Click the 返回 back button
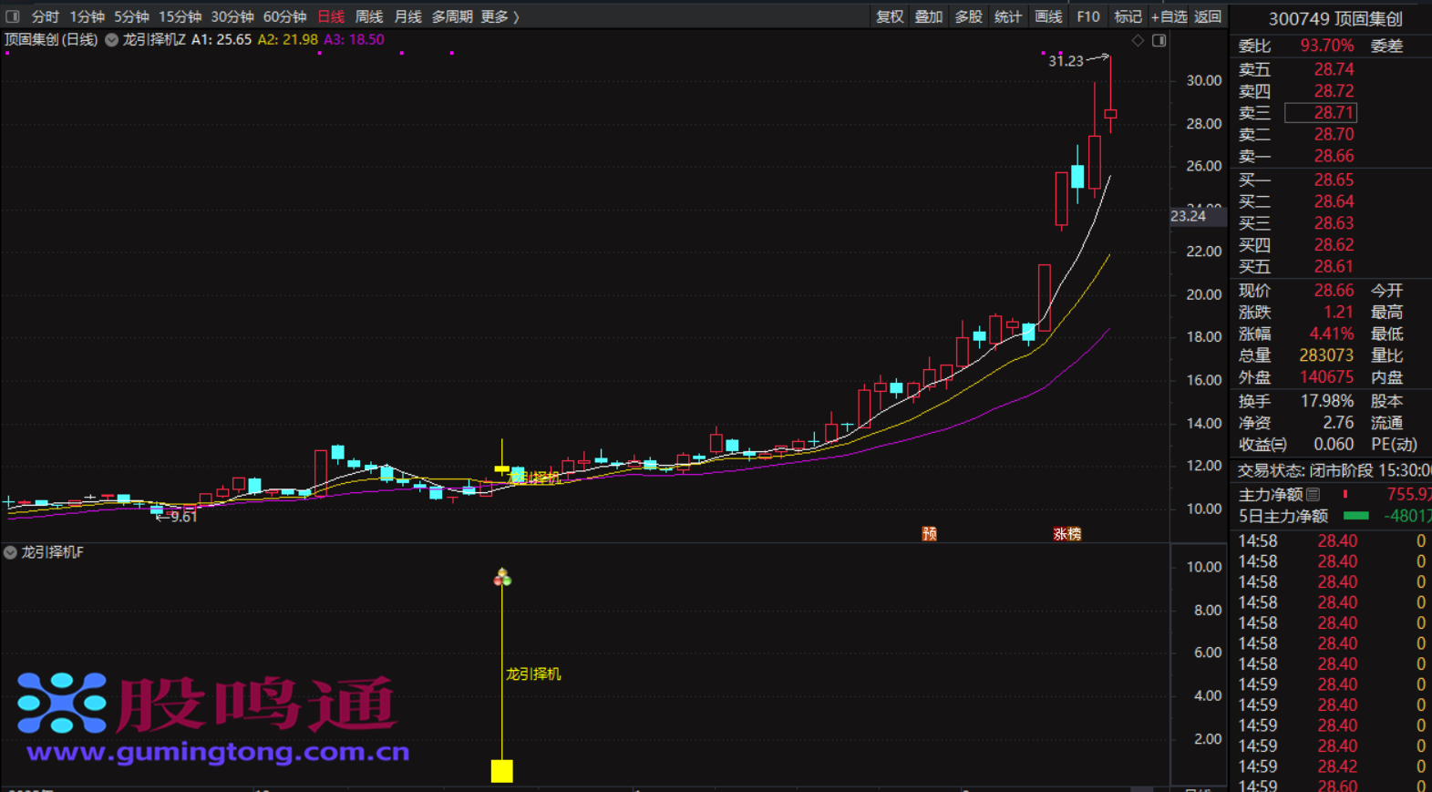Screen dimensions: 1432x792 (x=1208, y=16)
